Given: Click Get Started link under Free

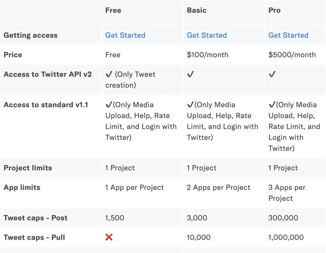Looking at the screenshot, I should (x=125, y=35).
